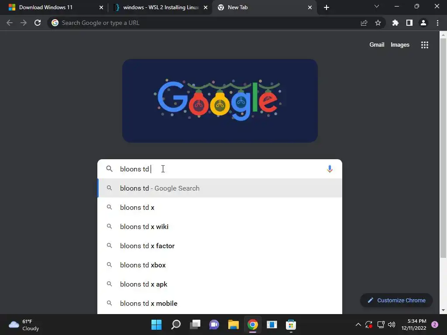Select the New Tab tab
The image size is (447, 335).
click(264, 7)
